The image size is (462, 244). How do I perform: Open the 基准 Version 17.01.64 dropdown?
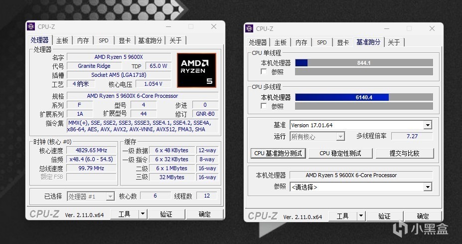pos(428,125)
